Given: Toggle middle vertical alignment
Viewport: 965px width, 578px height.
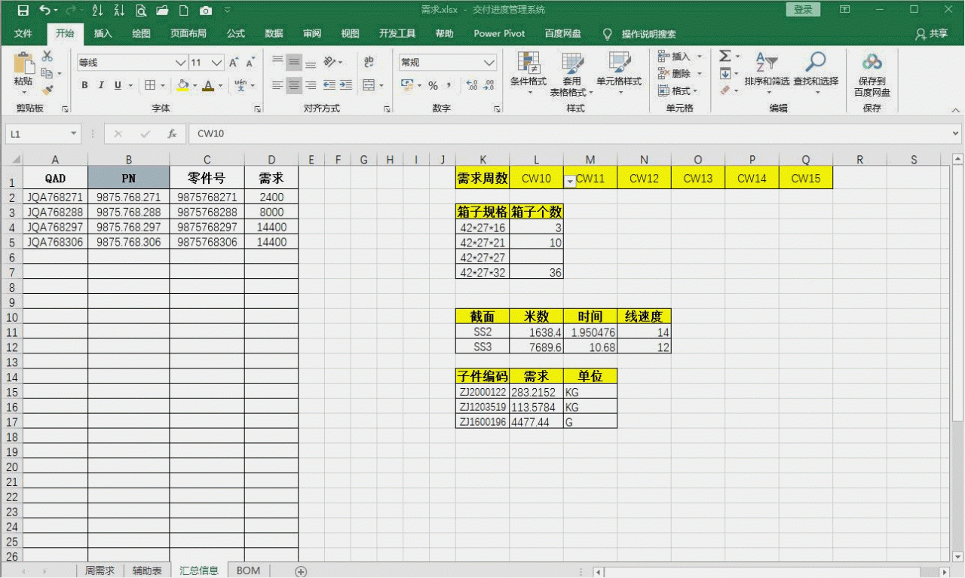Looking at the screenshot, I should point(294,63).
